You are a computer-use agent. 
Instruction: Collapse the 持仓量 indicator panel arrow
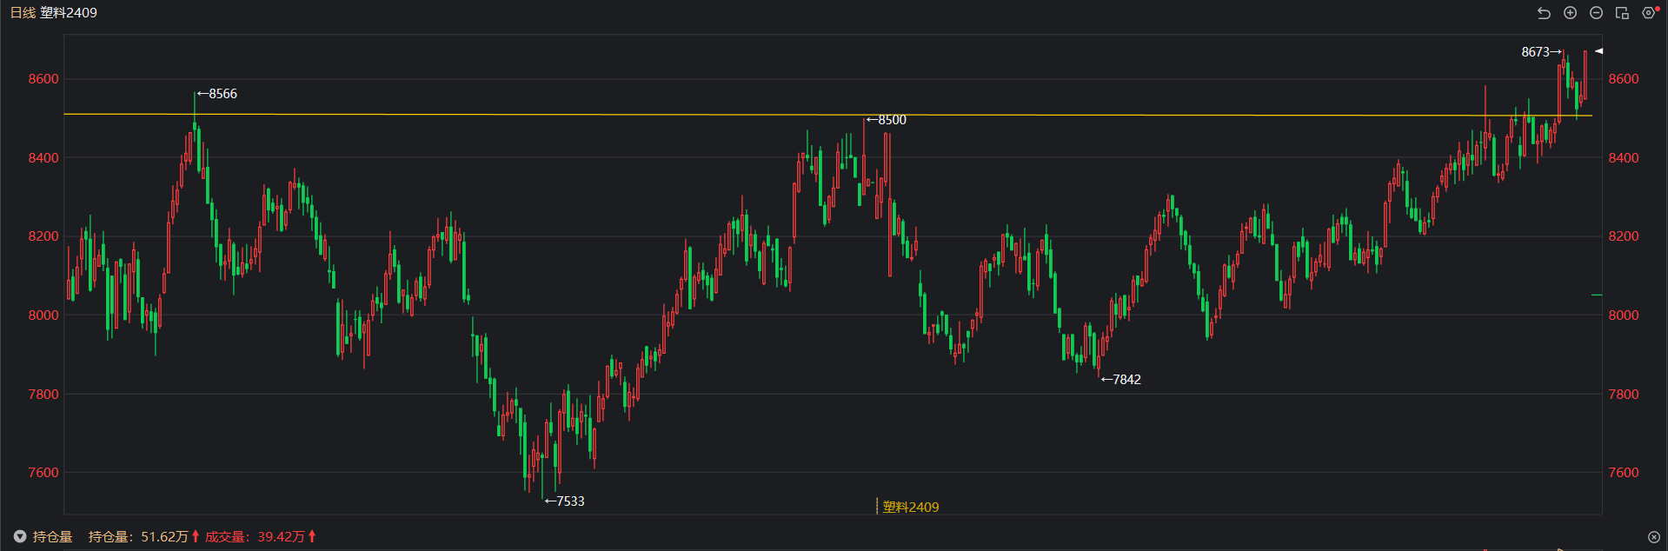[x=20, y=537]
